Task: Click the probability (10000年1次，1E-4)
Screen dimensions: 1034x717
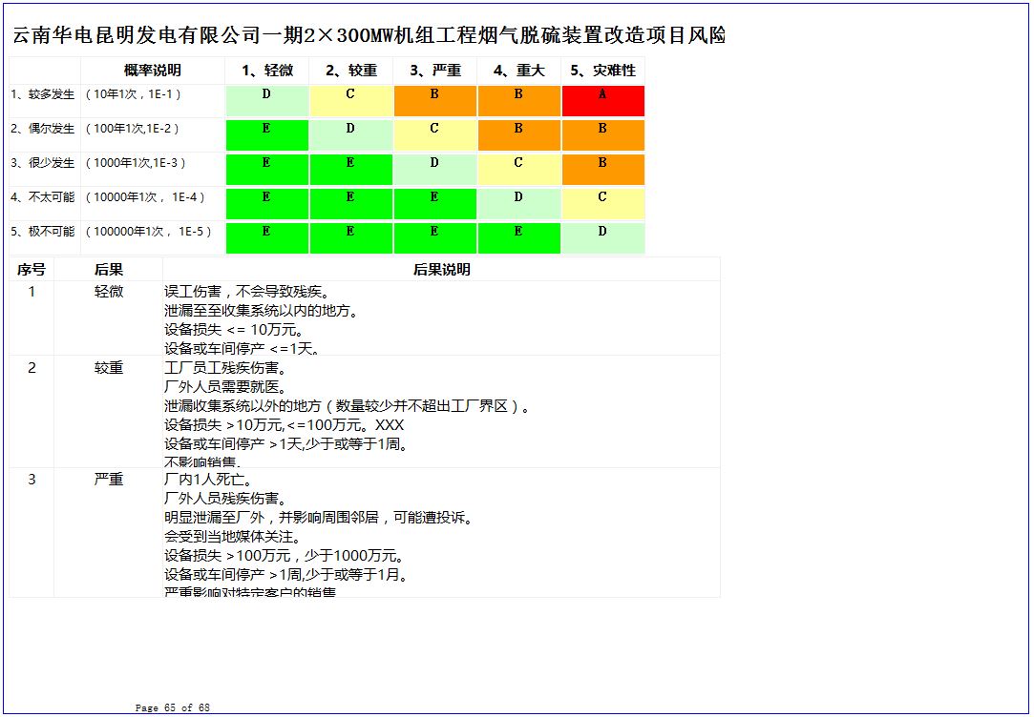Action: tap(146, 196)
